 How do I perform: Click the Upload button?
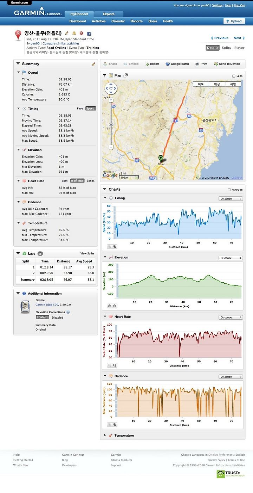point(234,21)
